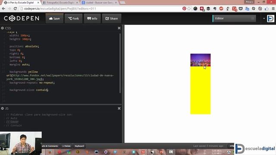Open the red Todoist taskbar app
Screen dimensions: 276x155
click(143, 152)
